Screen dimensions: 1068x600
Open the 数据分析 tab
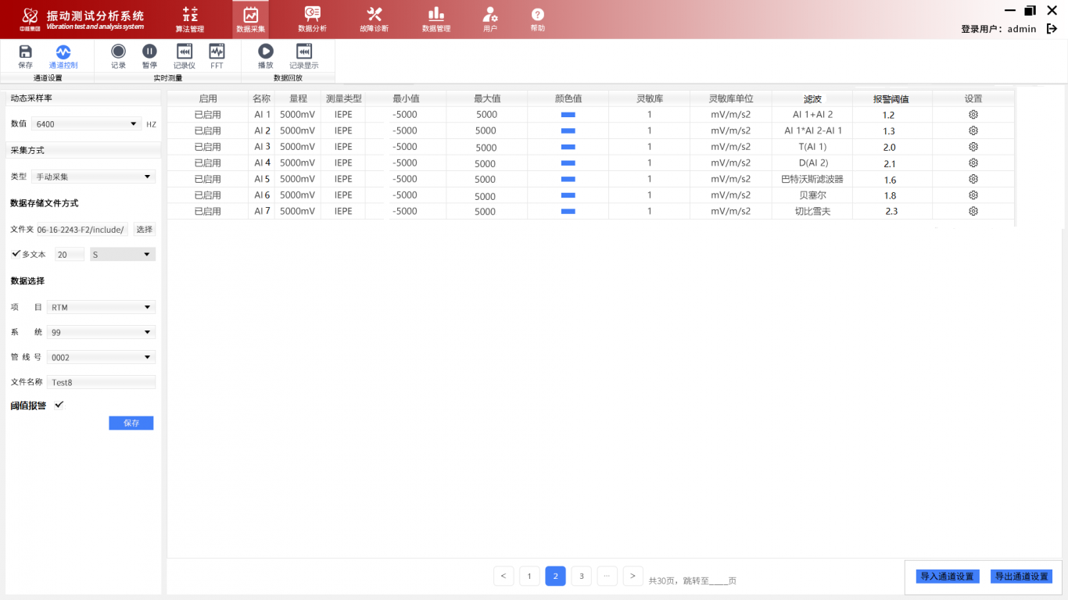pos(312,20)
